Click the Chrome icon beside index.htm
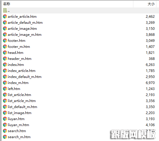 point(5,65)
